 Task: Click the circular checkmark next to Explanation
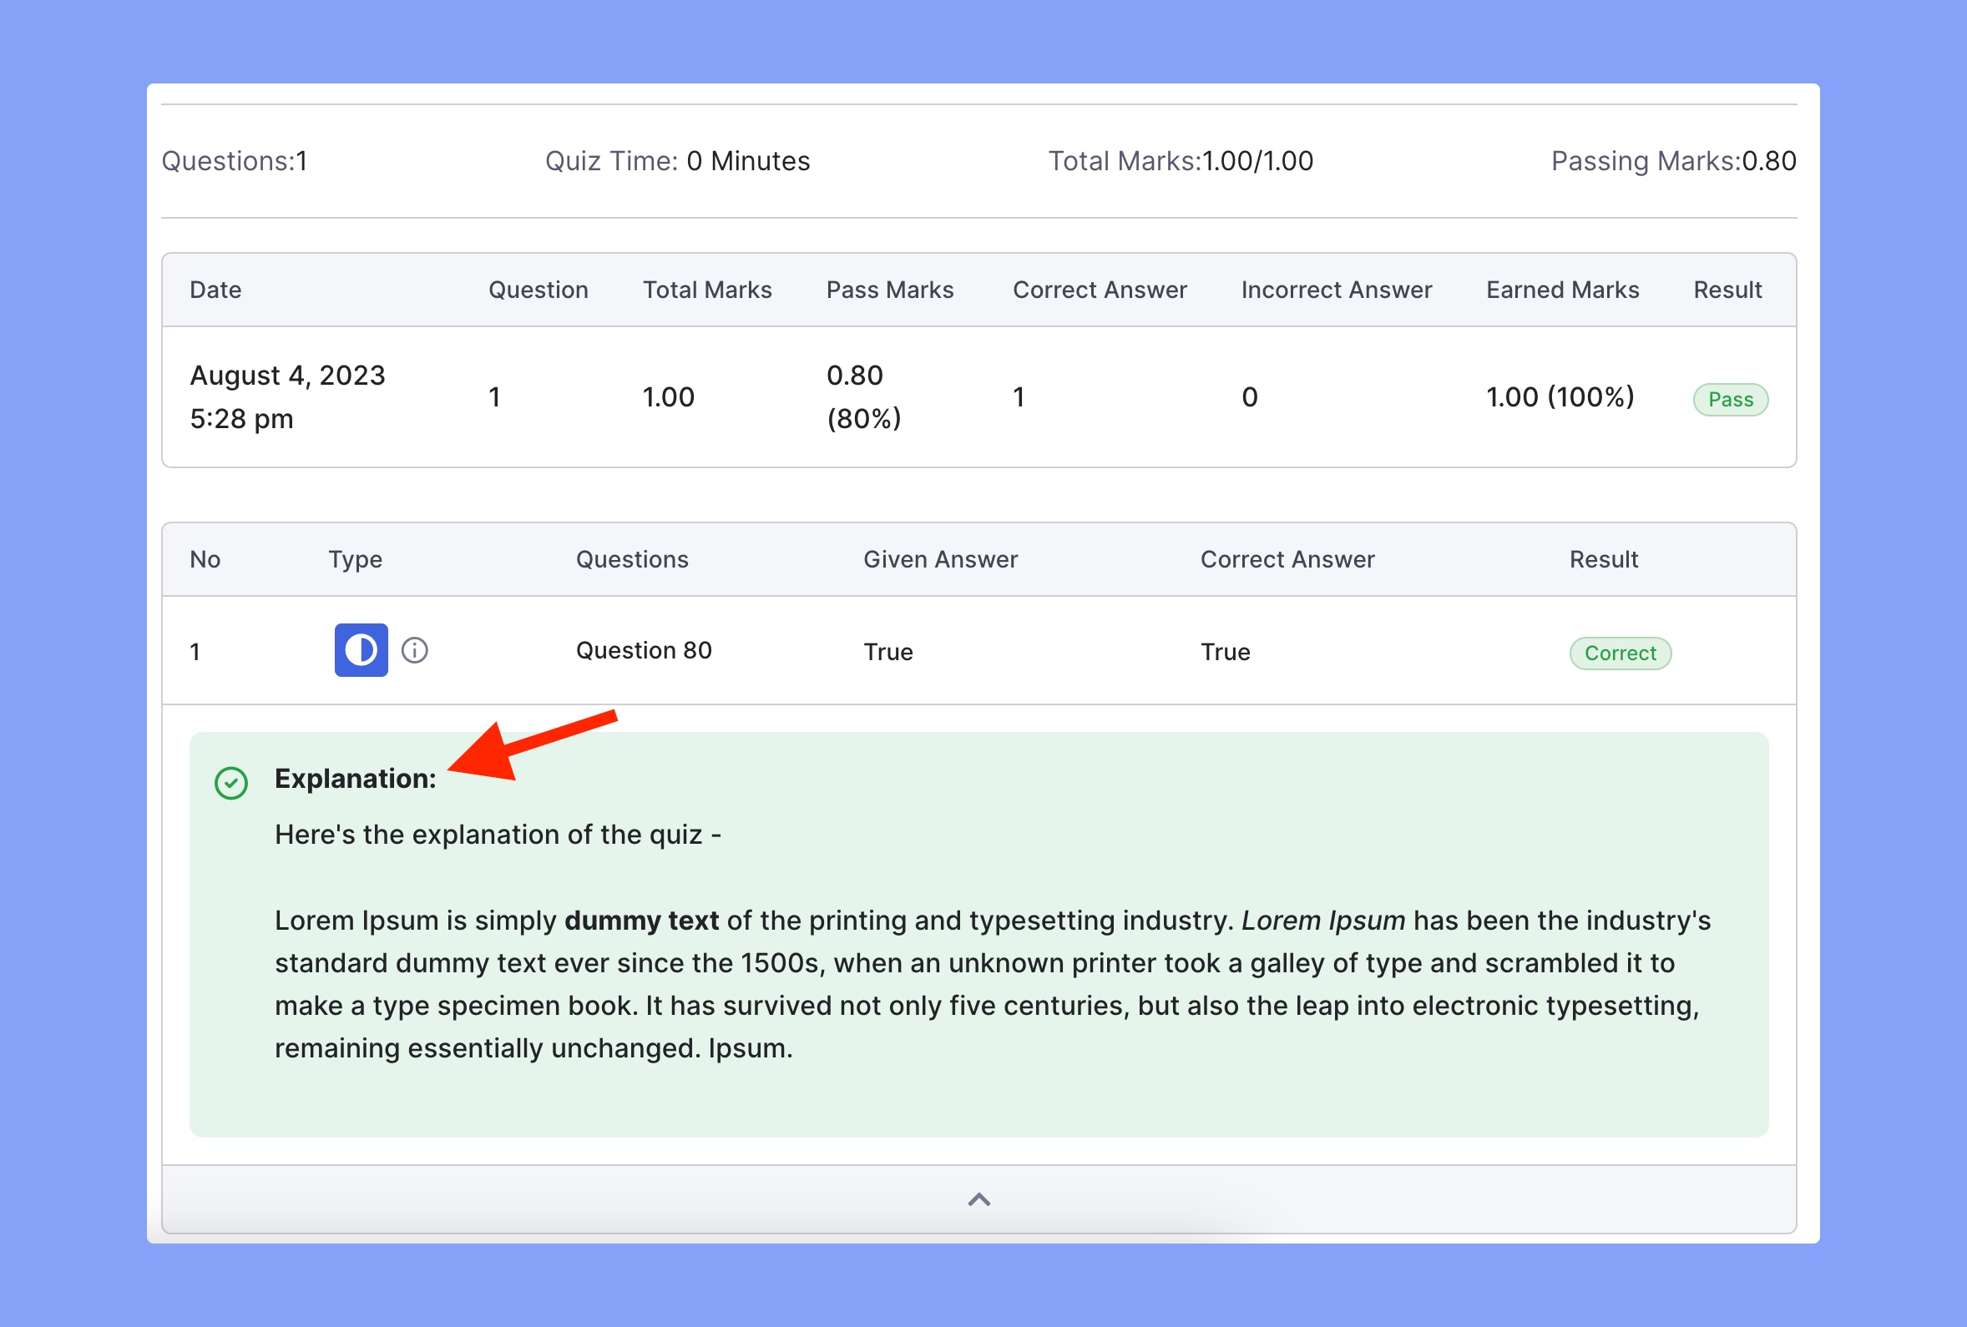coord(231,778)
